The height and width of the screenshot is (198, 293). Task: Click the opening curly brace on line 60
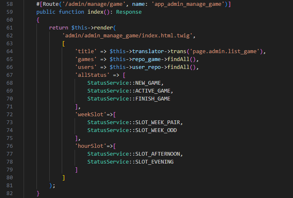tap(38, 20)
